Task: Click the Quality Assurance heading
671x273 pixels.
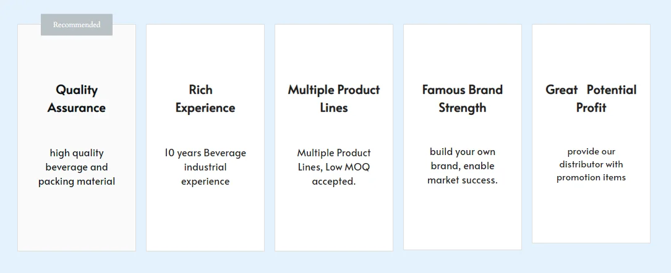Action: tap(77, 99)
